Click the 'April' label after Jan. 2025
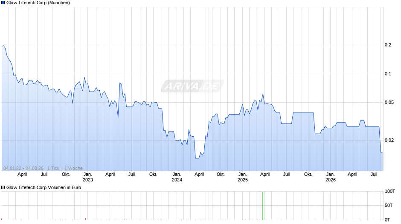401x224 pixels. point(265,175)
